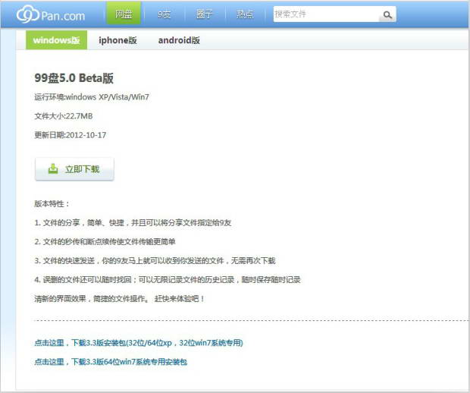The height and width of the screenshot is (393, 470).
Task: Open the 网盘 navigation tab
Action: click(124, 14)
